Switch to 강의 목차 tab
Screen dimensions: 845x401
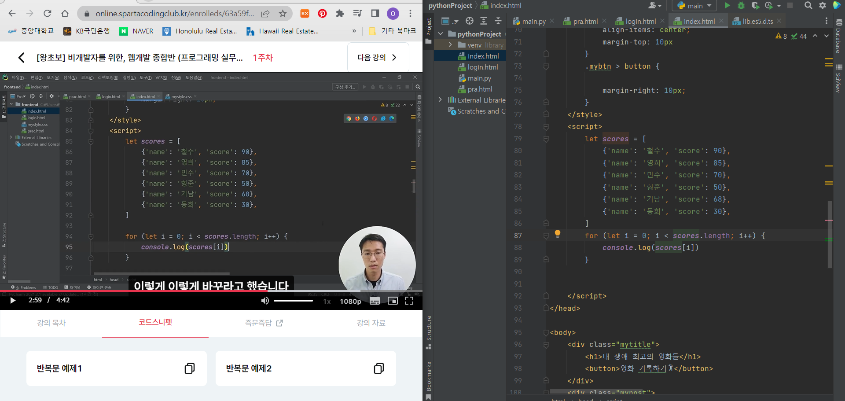pos(51,323)
